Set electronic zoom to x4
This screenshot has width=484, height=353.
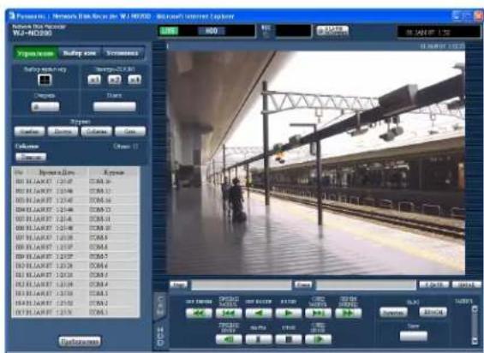[134, 80]
